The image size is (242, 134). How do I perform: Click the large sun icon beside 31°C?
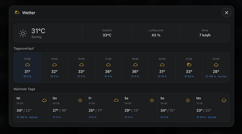(x=23, y=34)
